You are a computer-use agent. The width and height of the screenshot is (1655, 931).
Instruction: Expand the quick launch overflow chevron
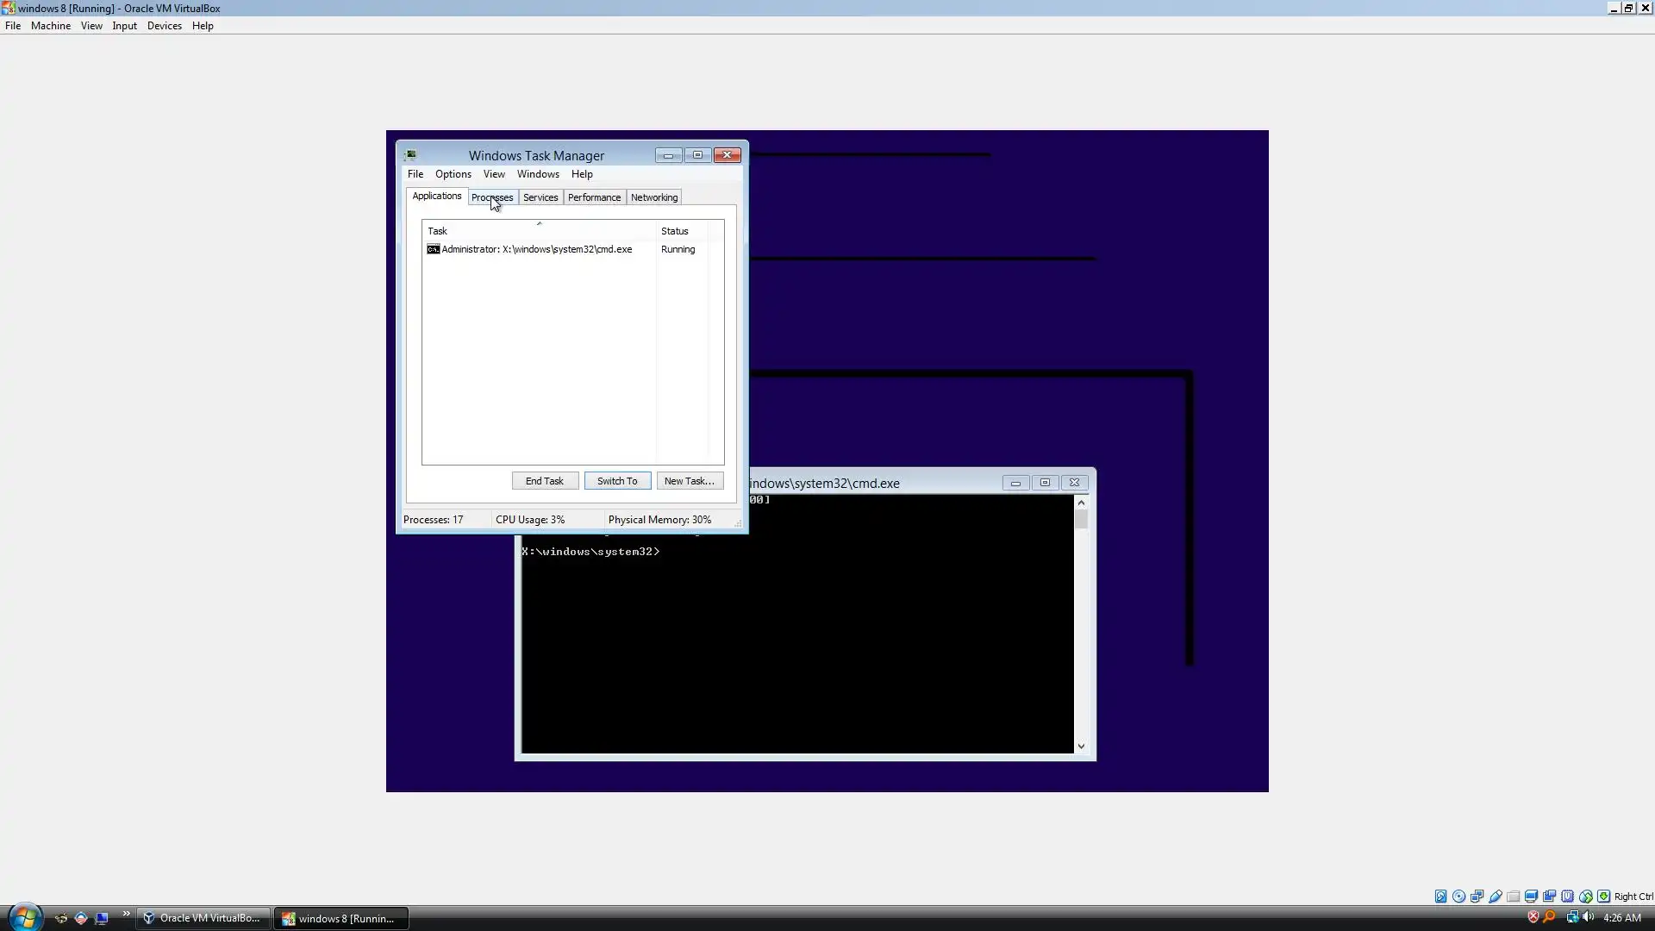pyautogui.click(x=126, y=914)
